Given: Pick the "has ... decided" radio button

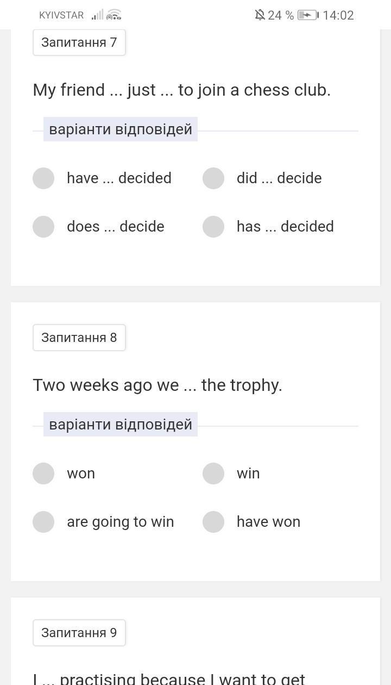Looking at the screenshot, I should (213, 227).
